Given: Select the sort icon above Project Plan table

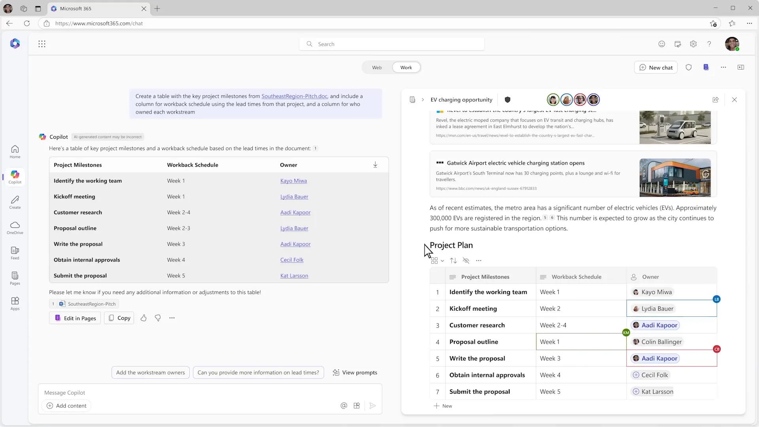Looking at the screenshot, I should point(453,261).
